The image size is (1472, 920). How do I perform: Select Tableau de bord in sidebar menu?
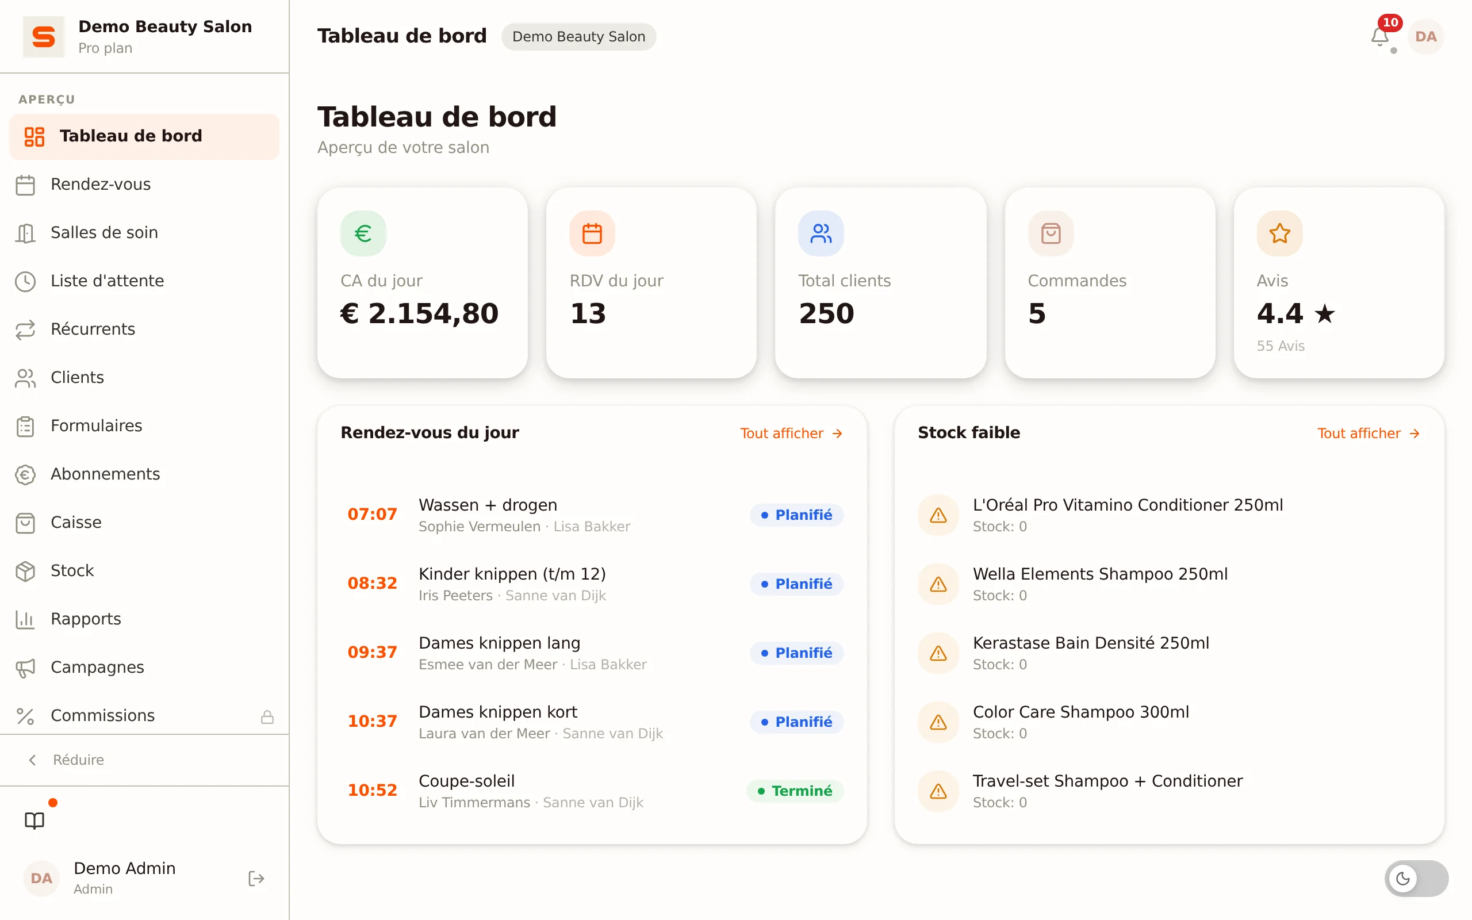(x=144, y=136)
